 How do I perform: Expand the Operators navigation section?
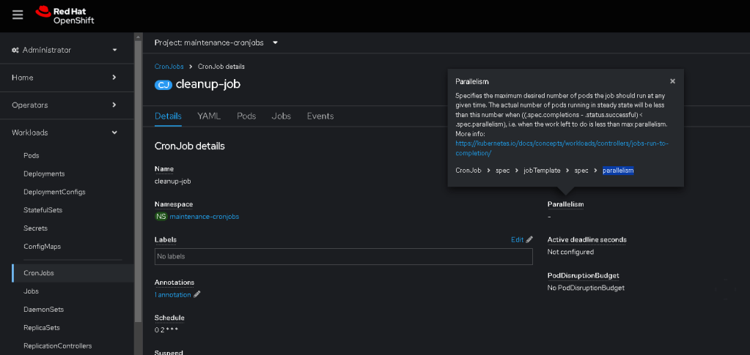(x=65, y=105)
